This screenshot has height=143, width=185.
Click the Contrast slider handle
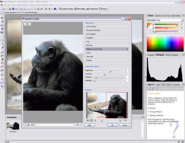click(x=105, y=75)
